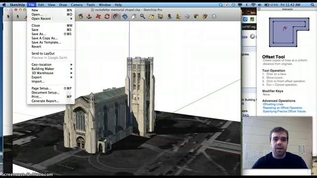Click the Wi-Fi status icon

coord(253,4)
